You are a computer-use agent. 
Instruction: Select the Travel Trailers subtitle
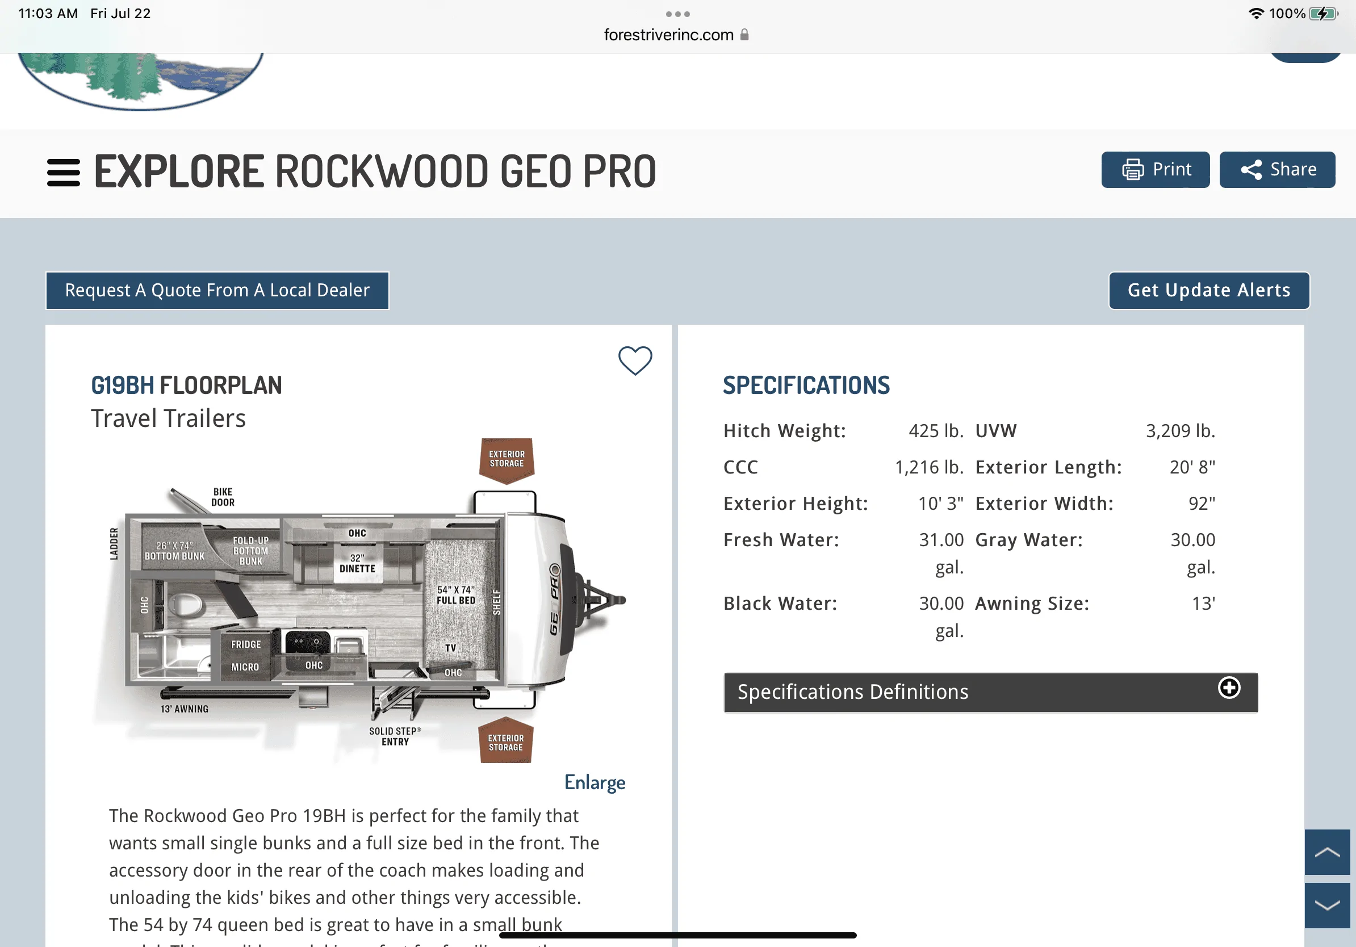pos(168,418)
